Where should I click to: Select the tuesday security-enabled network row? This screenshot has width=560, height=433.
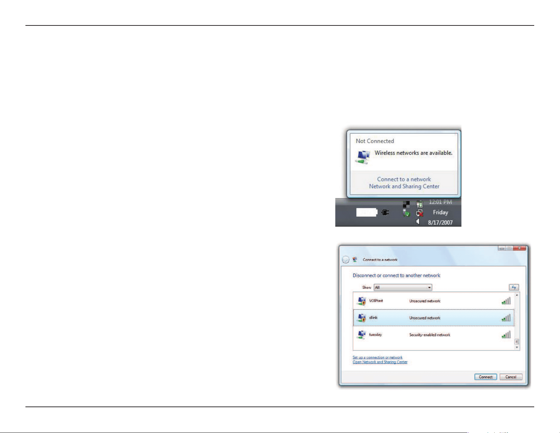point(434,335)
